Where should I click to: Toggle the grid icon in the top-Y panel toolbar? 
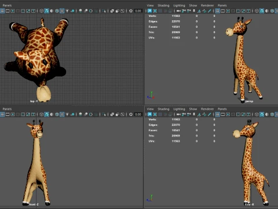coord(2,11)
